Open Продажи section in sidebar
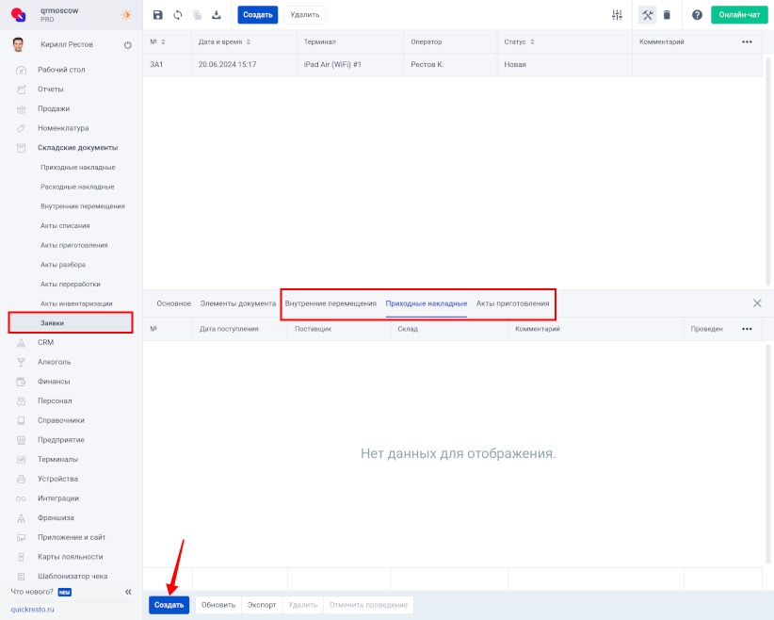Screen dimensions: 774x620 pos(54,108)
